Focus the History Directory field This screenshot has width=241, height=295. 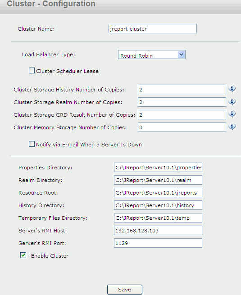(158, 205)
